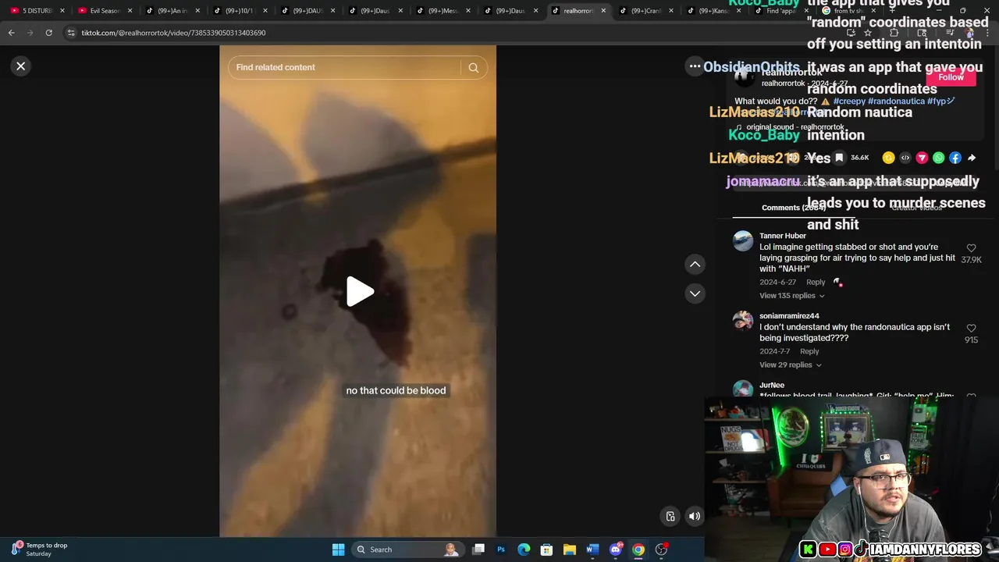
Task: Click the site info icon in address bar
Action: [x=71, y=33]
